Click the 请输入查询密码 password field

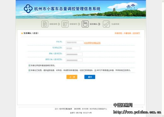(x=74, y=54)
